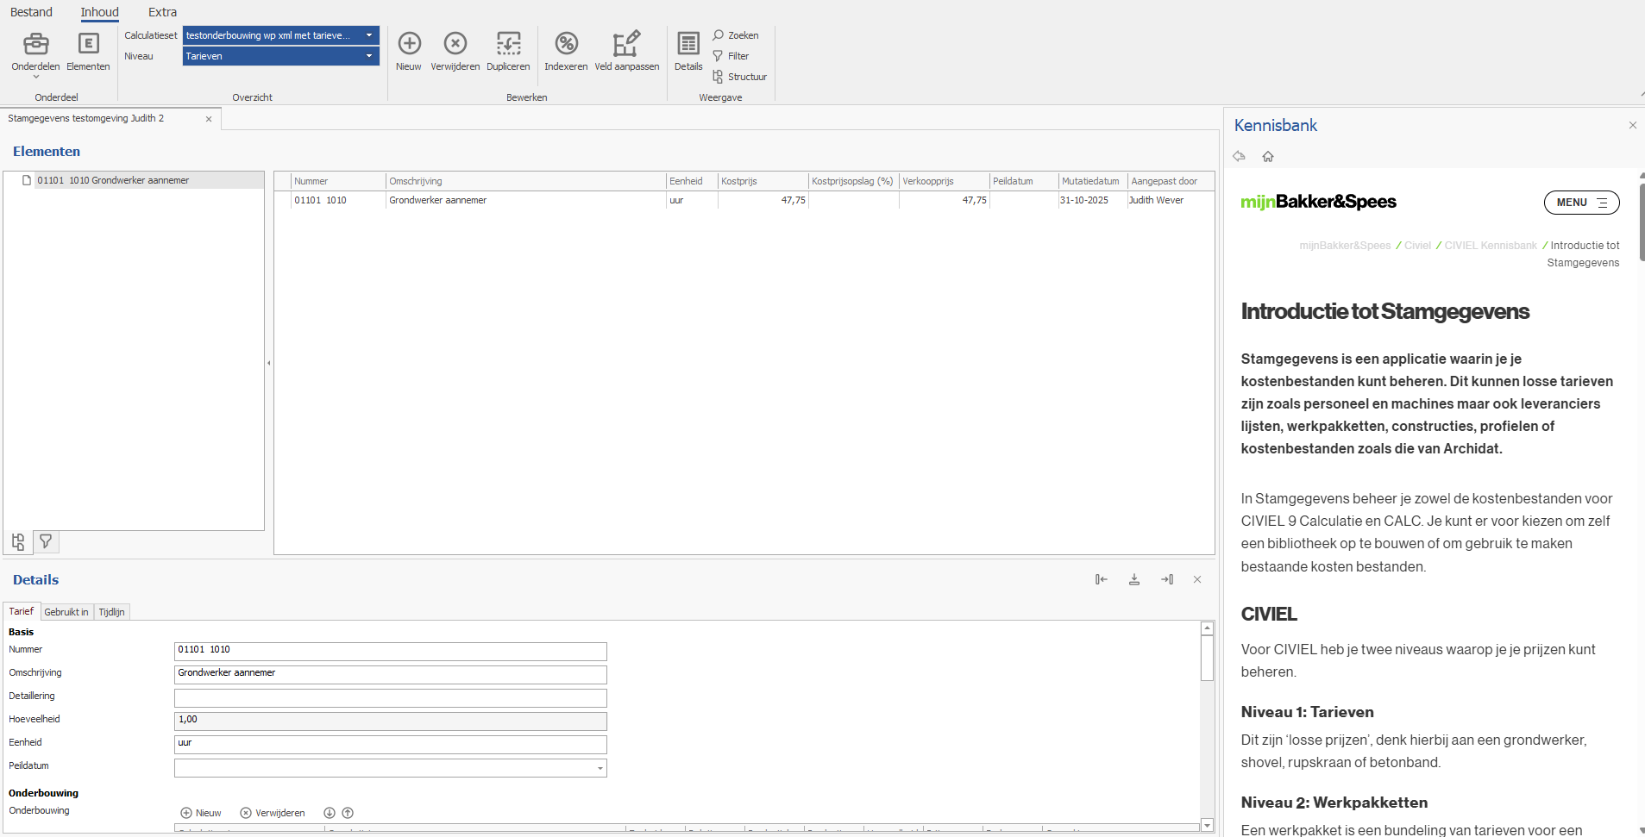
Task: Click Details scrollbar up arrow
Action: pos(1207,628)
